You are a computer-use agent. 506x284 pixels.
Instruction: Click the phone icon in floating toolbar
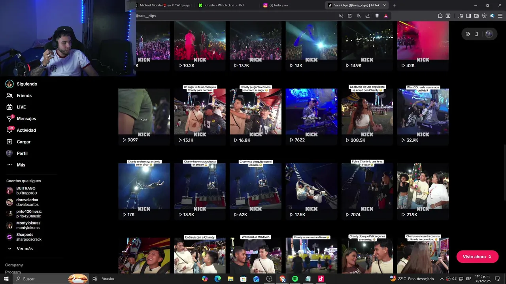coord(476,34)
